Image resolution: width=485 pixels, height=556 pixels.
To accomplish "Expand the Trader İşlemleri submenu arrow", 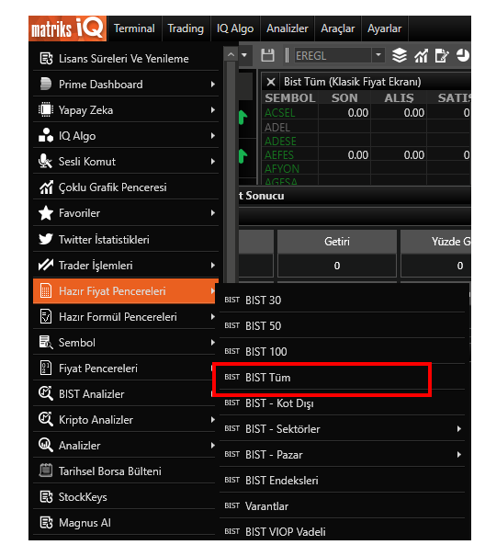I will coord(213,266).
